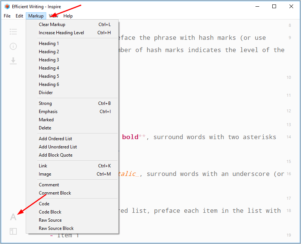Screen dimensions: 301x244
Task: Click line number 18 in the gutter
Action: [x=289, y=211]
